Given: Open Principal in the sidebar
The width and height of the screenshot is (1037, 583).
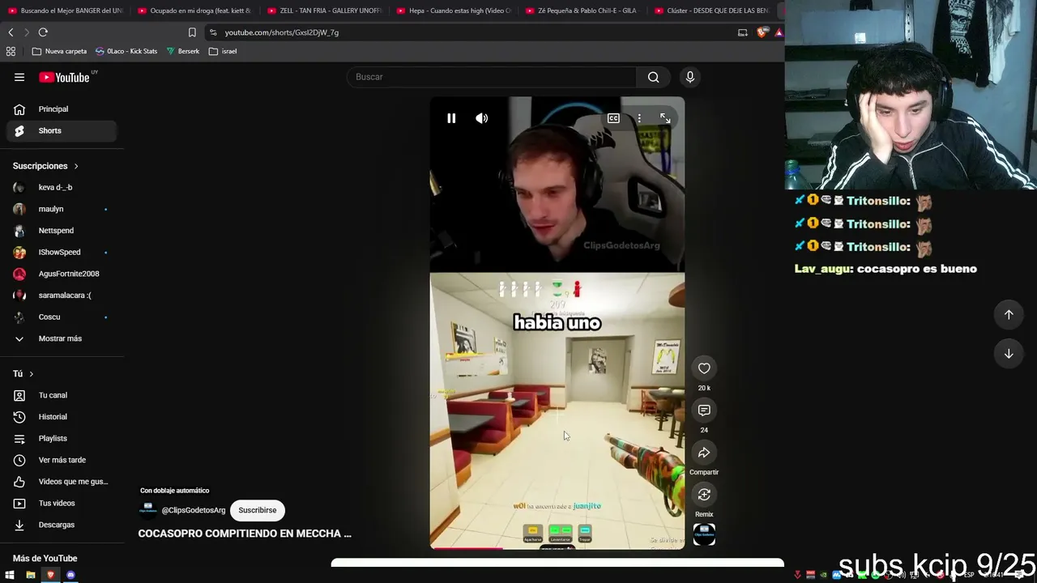Looking at the screenshot, I should click(62, 109).
